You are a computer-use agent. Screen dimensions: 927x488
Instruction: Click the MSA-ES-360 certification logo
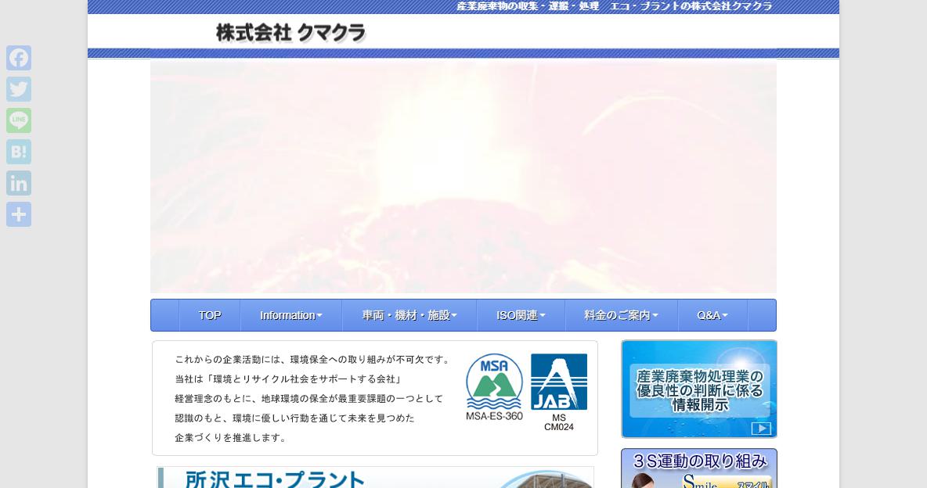494,387
